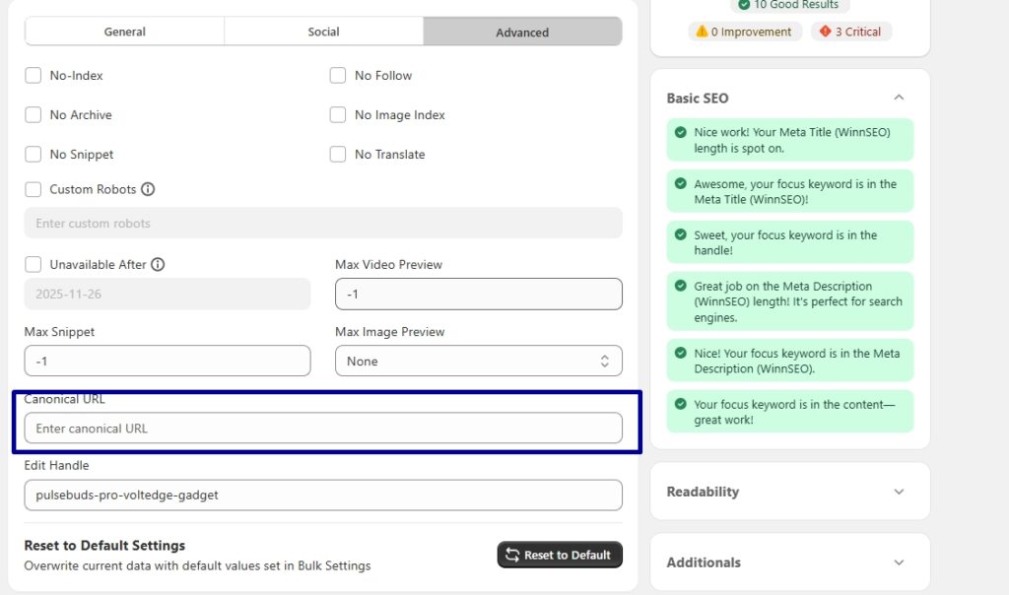Image resolution: width=1009 pixels, height=595 pixels.
Task: Enable the No-Index checkbox
Action: point(33,75)
